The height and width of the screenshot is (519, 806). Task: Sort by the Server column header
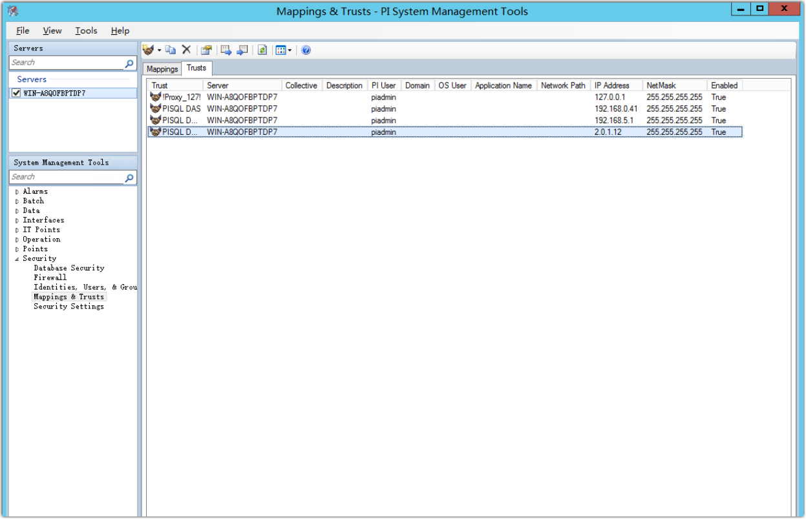click(242, 85)
